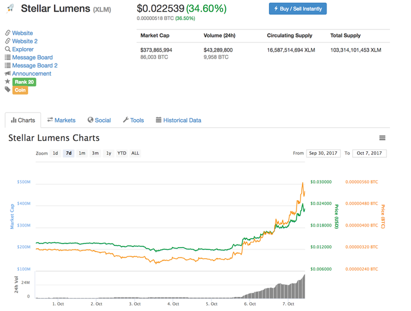
Task: Open the Message Board link
Action: [32, 58]
